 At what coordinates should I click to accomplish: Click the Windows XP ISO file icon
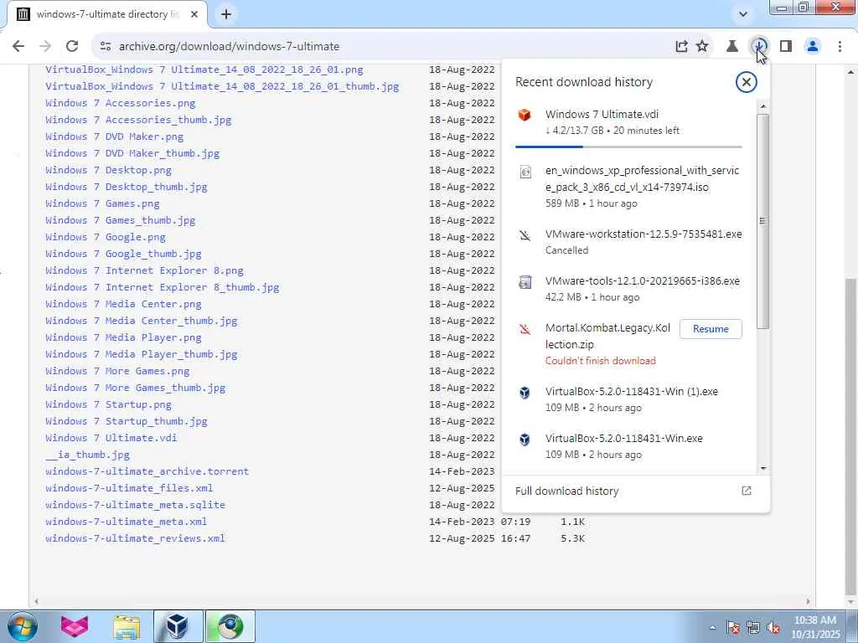pos(525,172)
